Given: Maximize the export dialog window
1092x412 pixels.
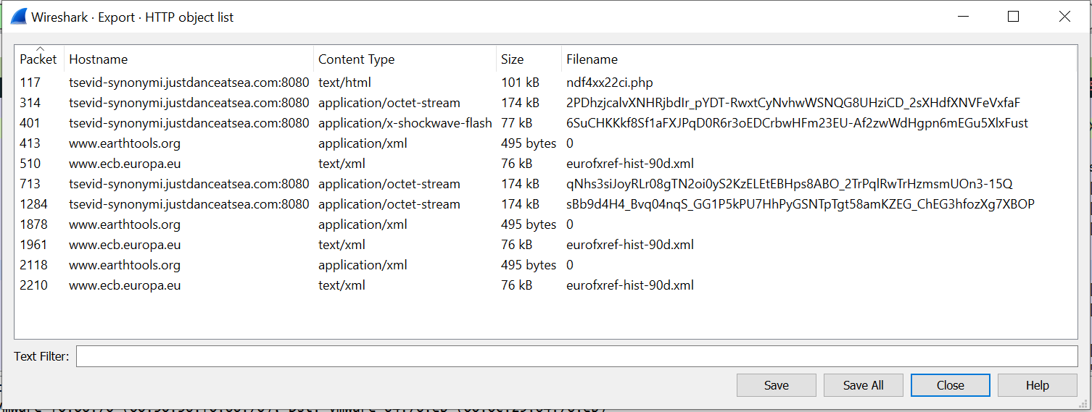Looking at the screenshot, I should (x=1014, y=17).
